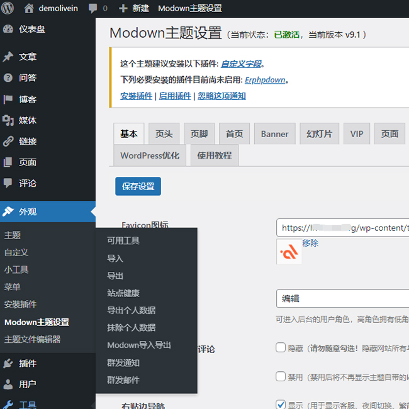This screenshot has height=409, width=409.
Task: Open 群发通知 from the flyout
Action: (123, 363)
